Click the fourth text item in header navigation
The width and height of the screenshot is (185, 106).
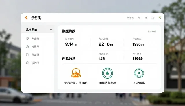[x=153, y=18]
